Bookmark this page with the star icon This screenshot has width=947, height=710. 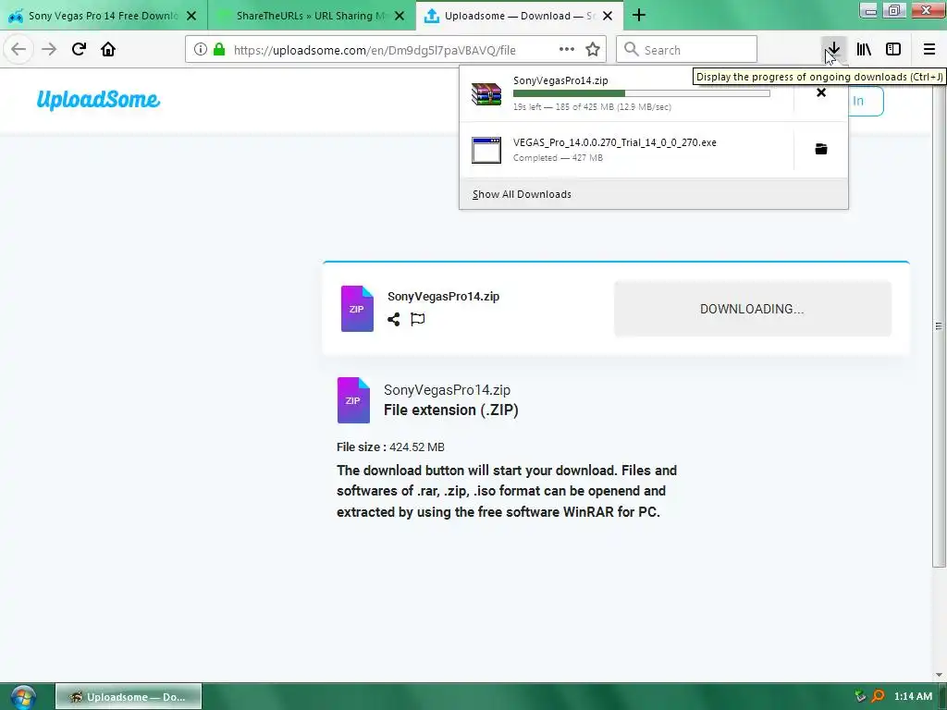pyautogui.click(x=593, y=50)
